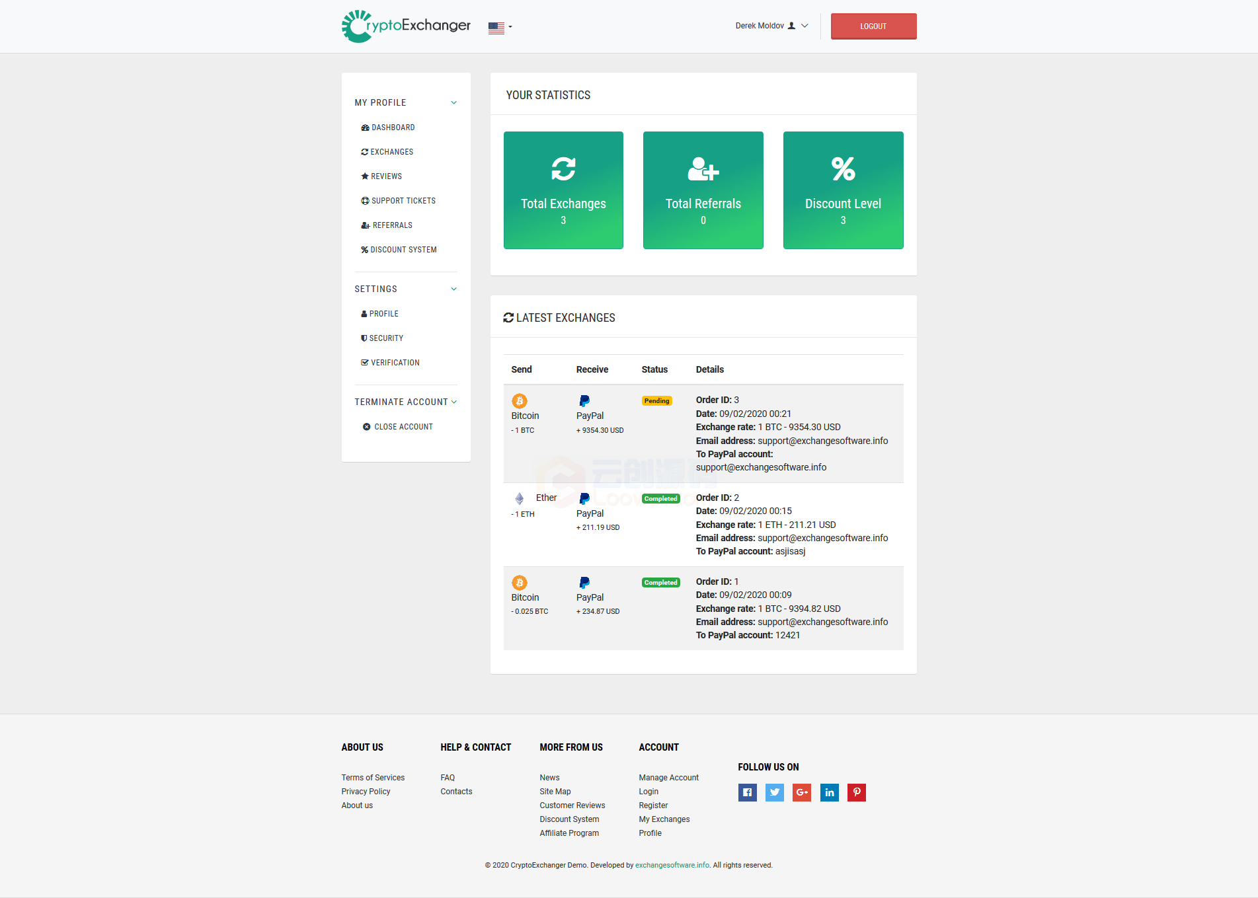This screenshot has height=898, width=1258.
Task: Open REVIEWS in the sidebar
Action: pos(381,176)
